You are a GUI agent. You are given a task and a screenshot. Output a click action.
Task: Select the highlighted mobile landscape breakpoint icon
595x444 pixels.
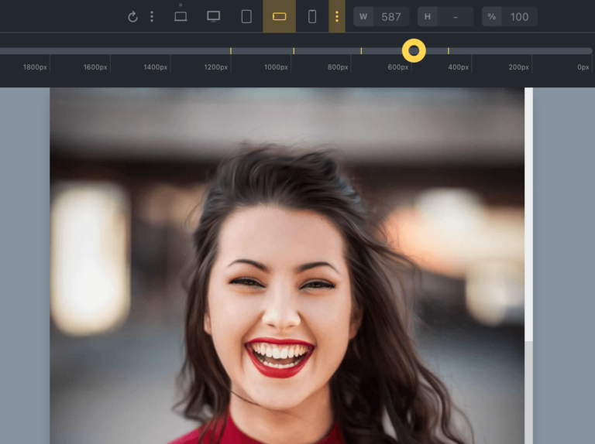(279, 16)
